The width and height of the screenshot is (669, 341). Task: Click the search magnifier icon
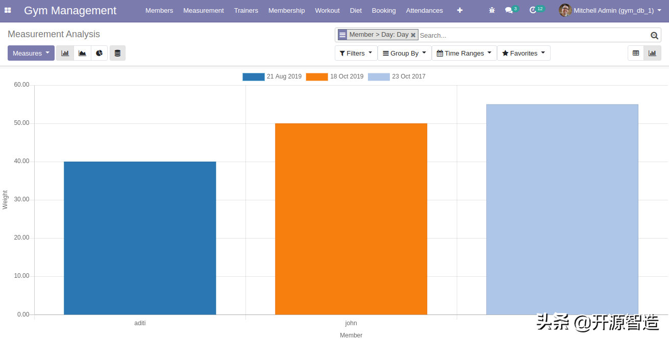pyautogui.click(x=654, y=35)
